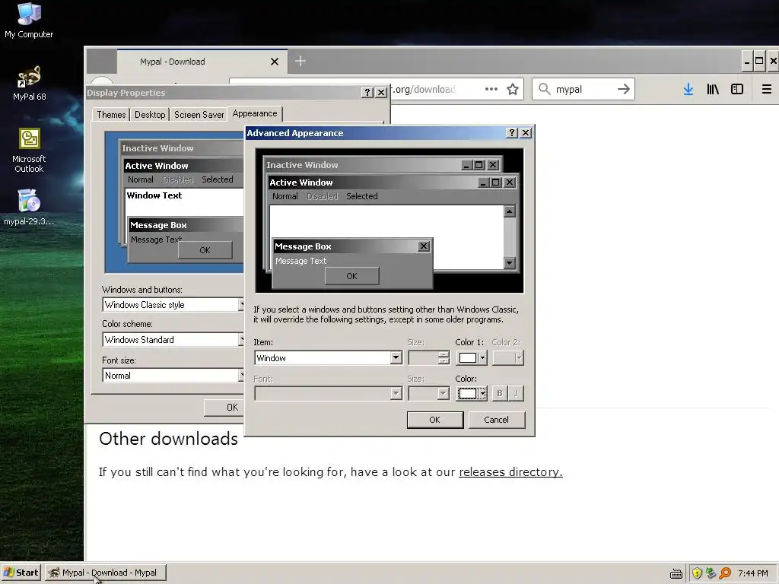
Task: Click Selected menu item in Advanced preview
Action: click(361, 196)
